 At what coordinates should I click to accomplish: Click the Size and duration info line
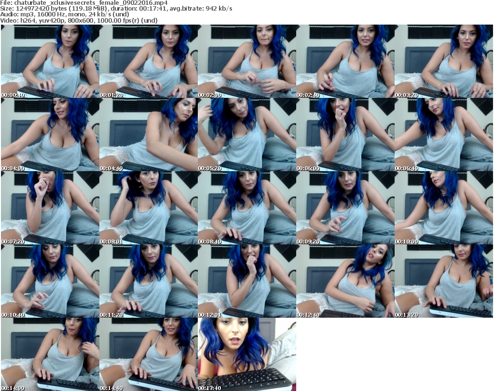(x=116, y=9)
